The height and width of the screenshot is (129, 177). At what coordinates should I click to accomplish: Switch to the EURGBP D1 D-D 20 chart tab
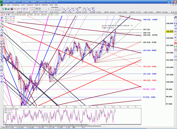(x=24, y=12)
